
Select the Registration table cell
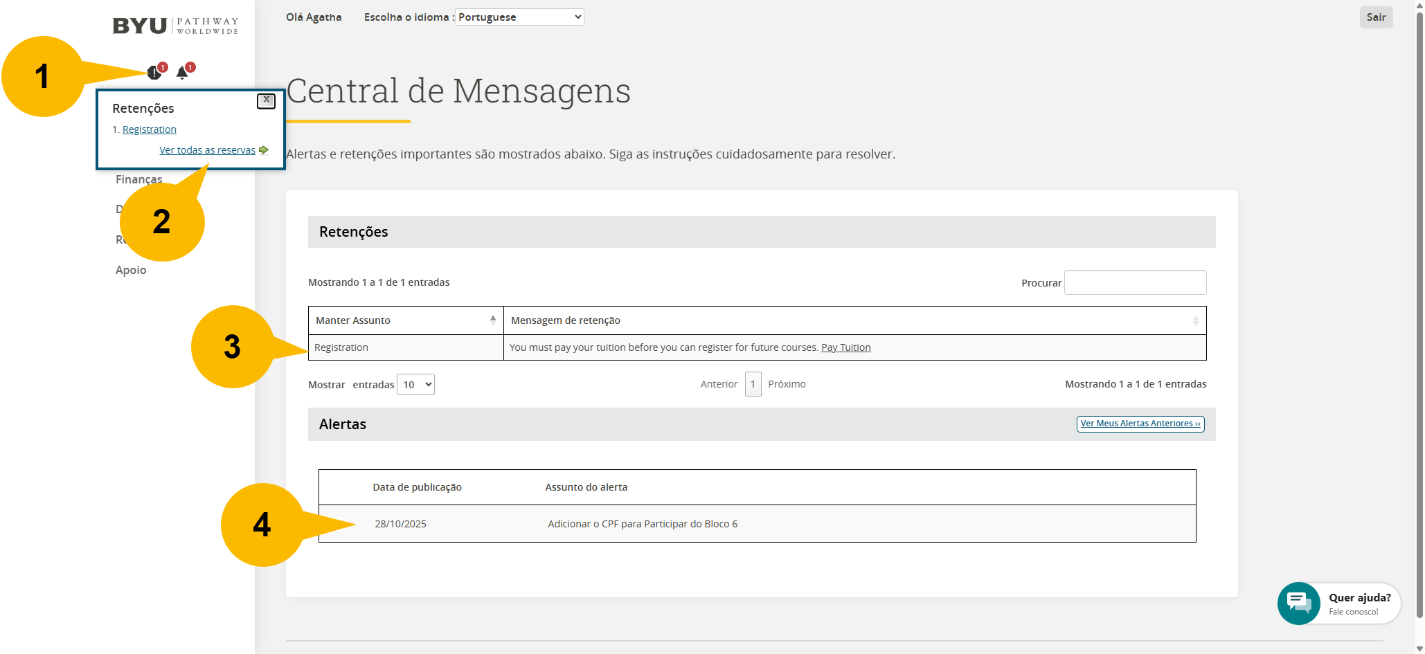coord(406,347)
